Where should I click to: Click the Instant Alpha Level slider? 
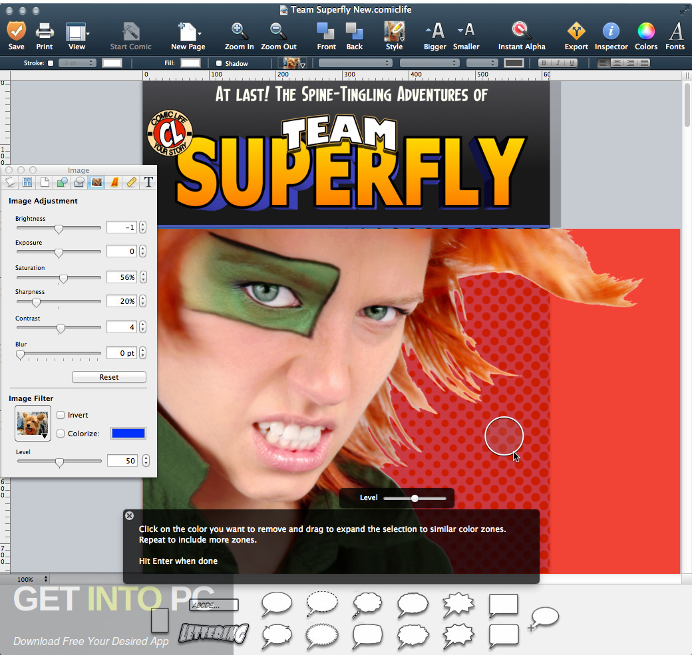pos(415,498)
